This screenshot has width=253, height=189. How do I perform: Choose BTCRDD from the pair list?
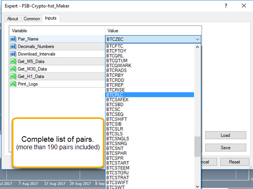click(x=150, y=80)
